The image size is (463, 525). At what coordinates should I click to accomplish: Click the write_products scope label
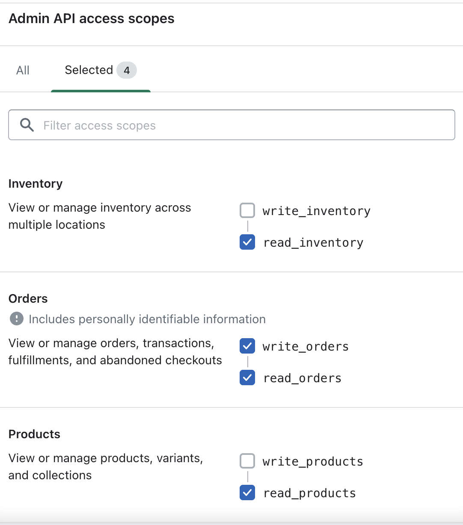(x=313, y=461)
